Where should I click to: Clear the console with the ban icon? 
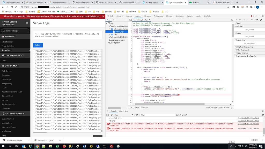pos(112,115)
